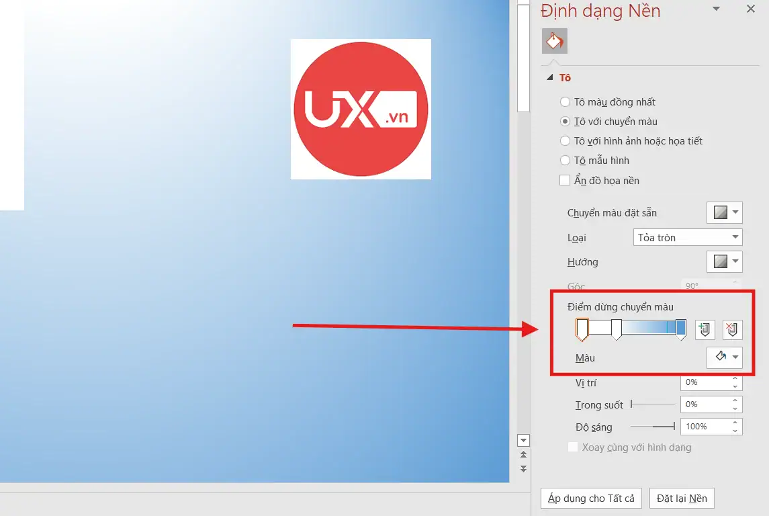
Task: Open the task pane options arrow
Action: click(x=716, y=9)
